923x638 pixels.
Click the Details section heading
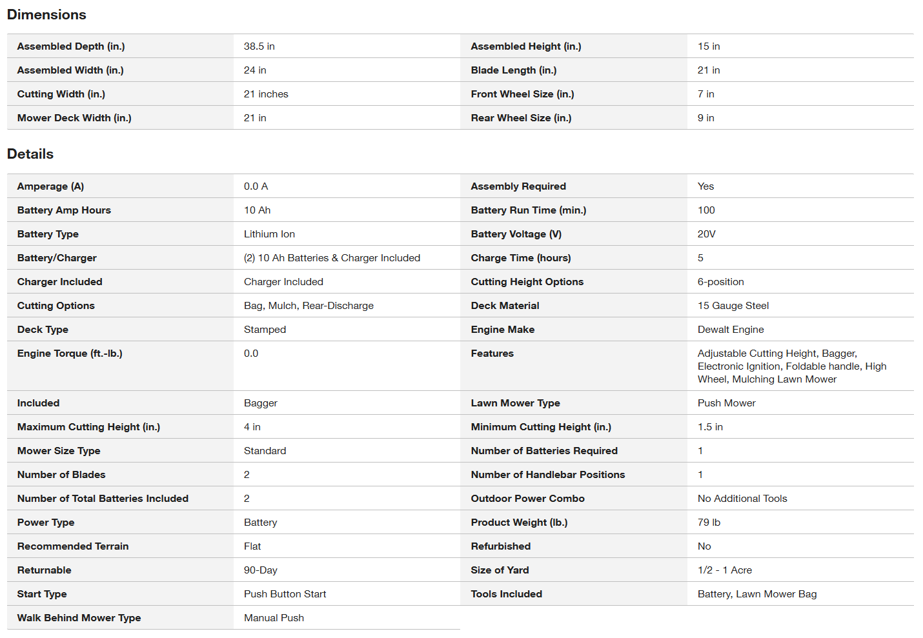pyautogui.click(x=30, y=154)
